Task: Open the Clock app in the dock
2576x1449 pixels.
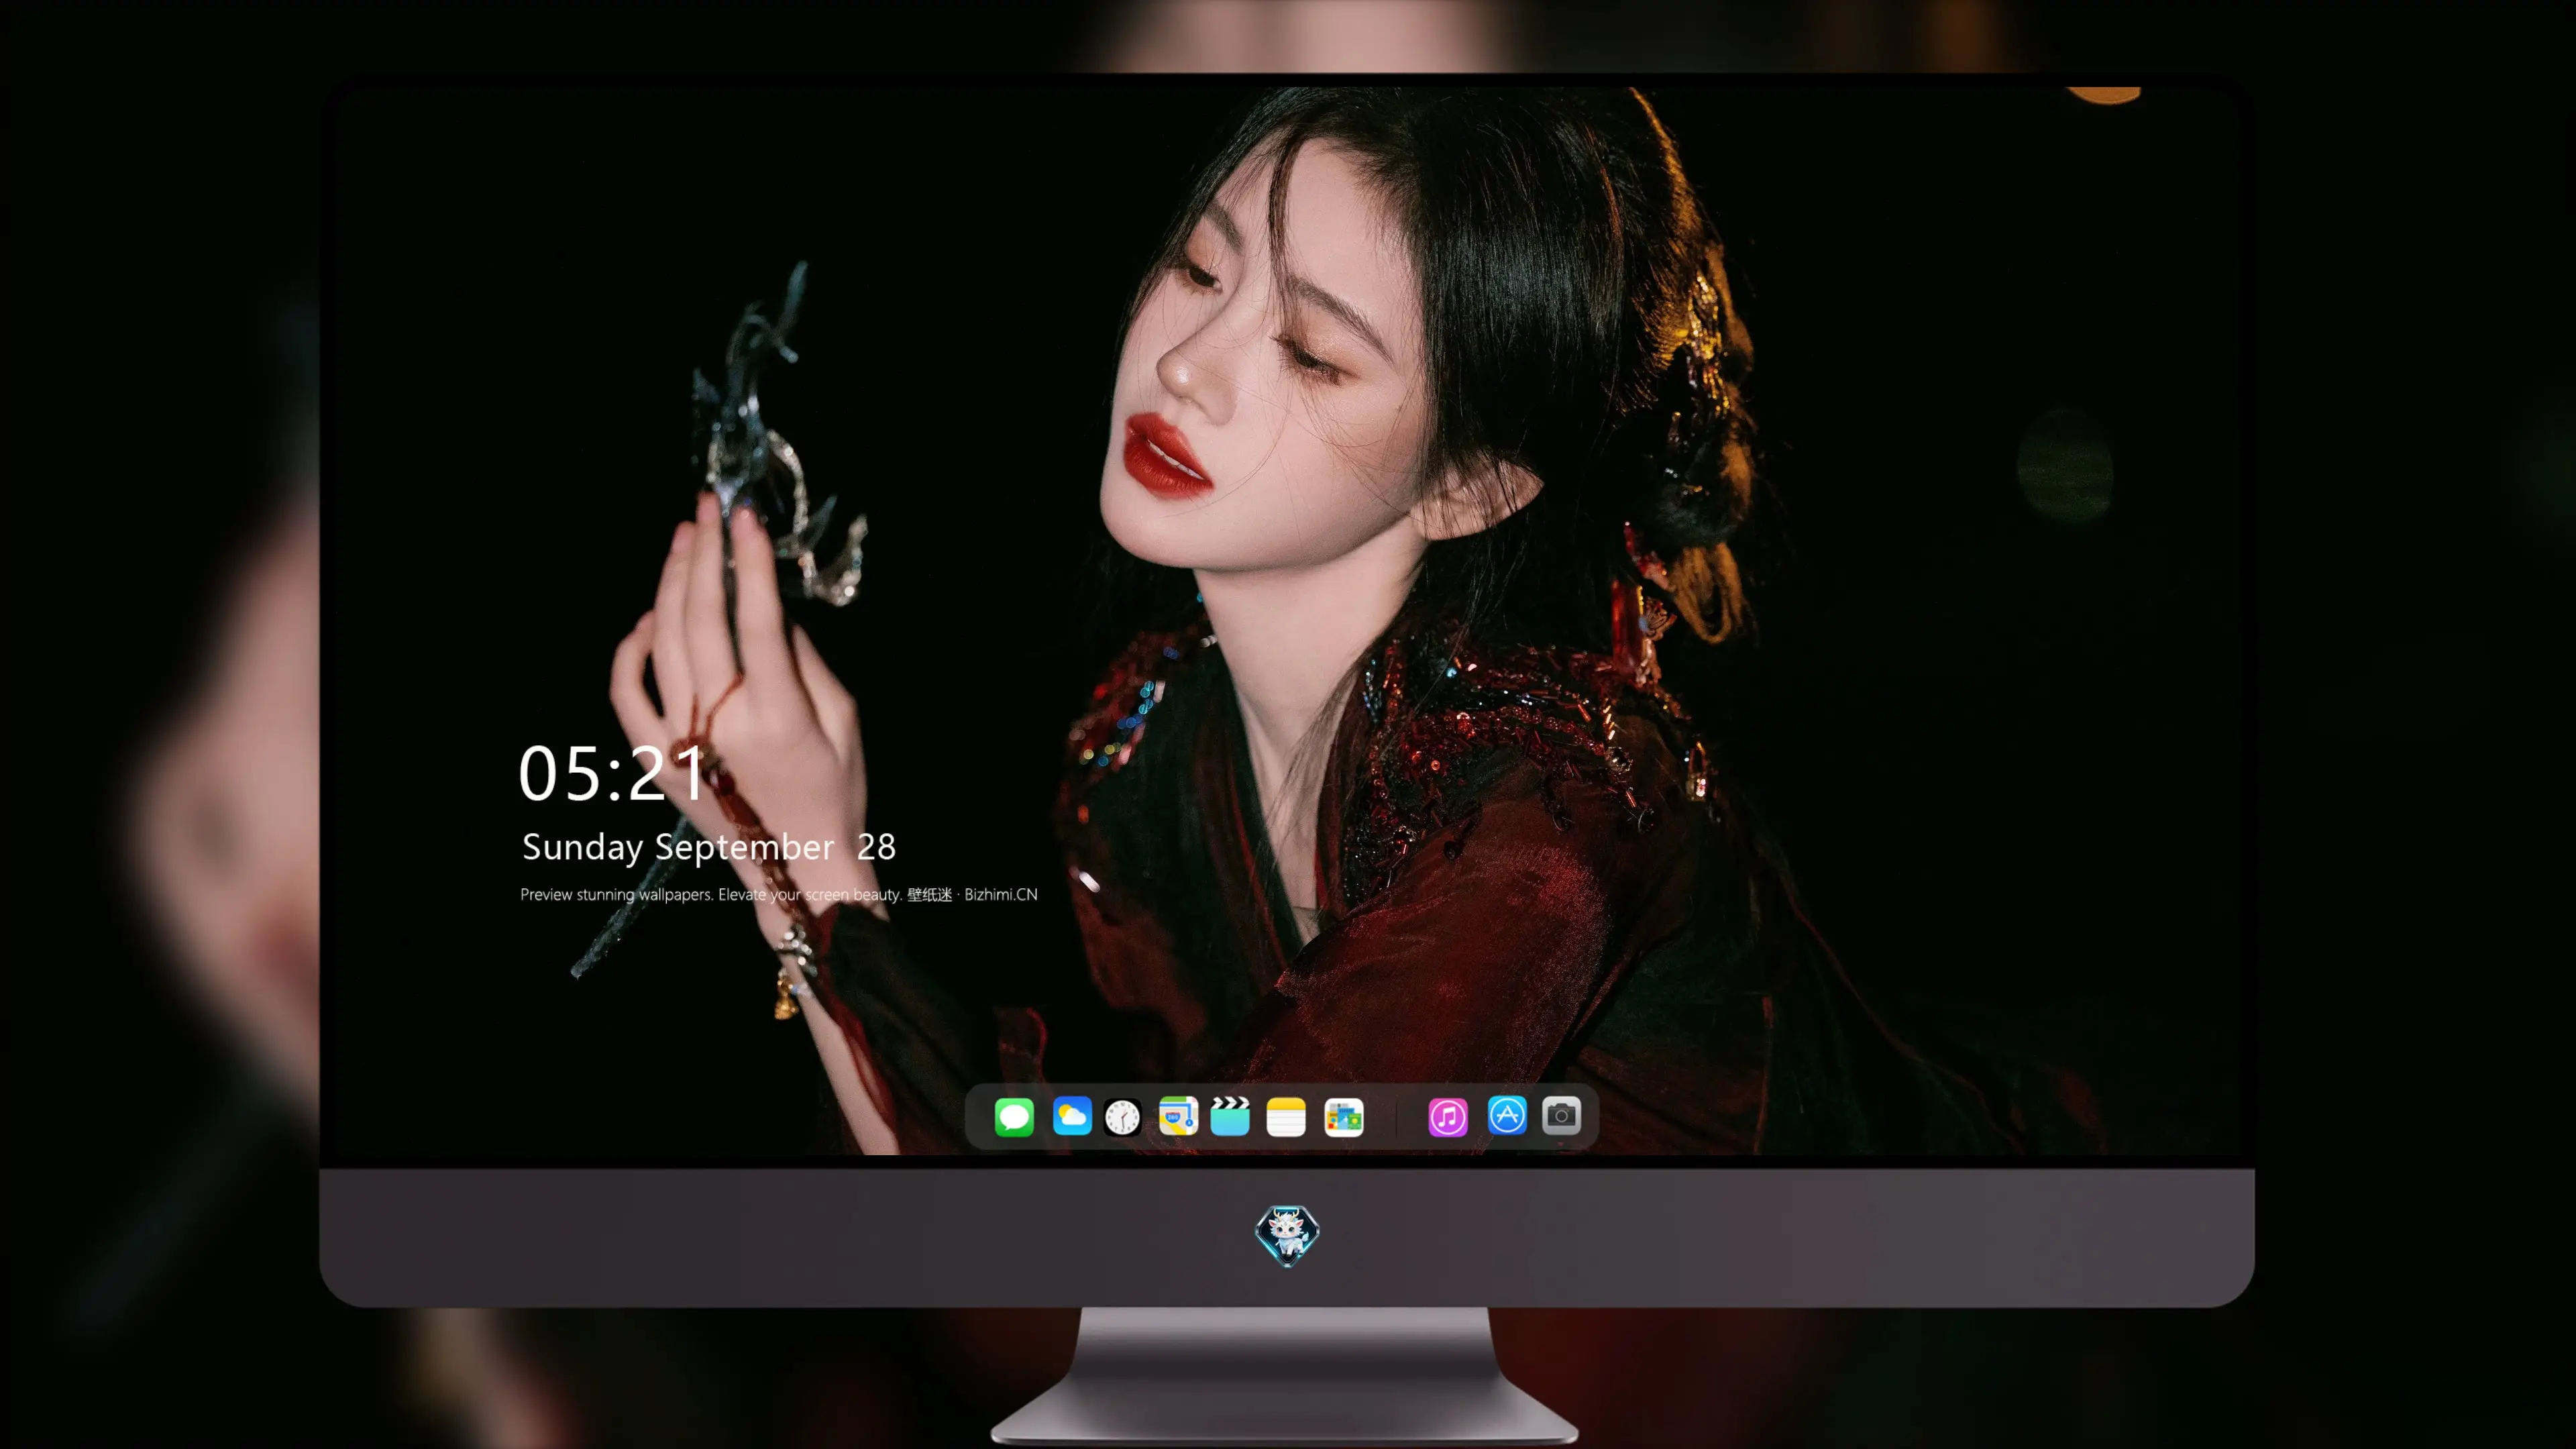Action: [x=1122, y=1116]
